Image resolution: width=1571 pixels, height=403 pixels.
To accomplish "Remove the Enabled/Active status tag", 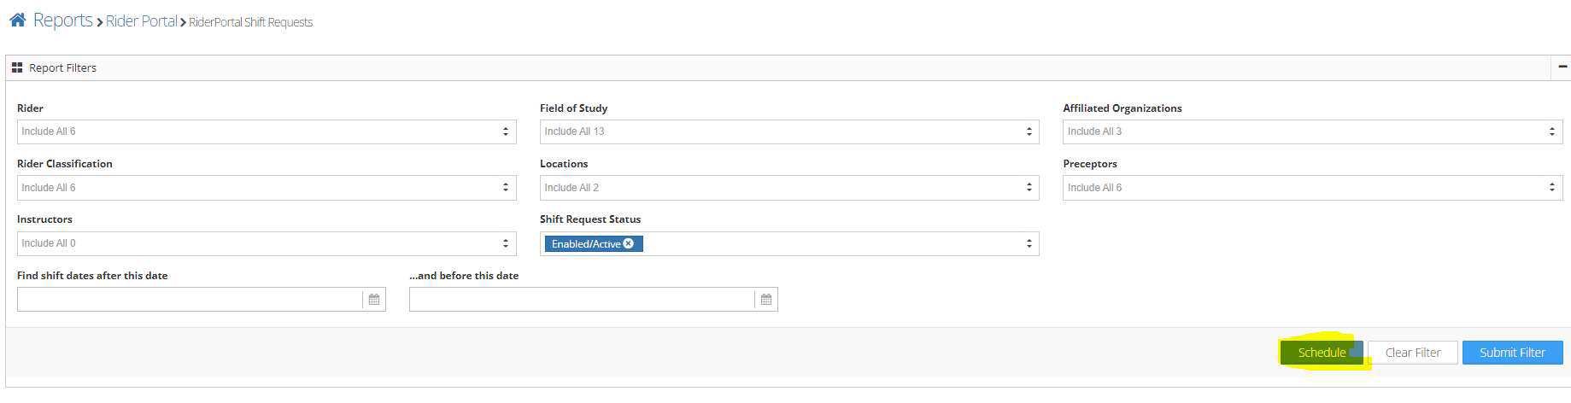I will 629,244.
